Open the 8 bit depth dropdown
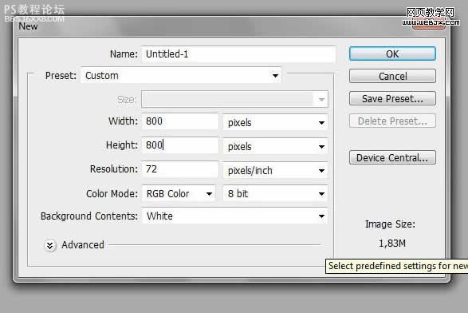 click(x=275, y=194)
